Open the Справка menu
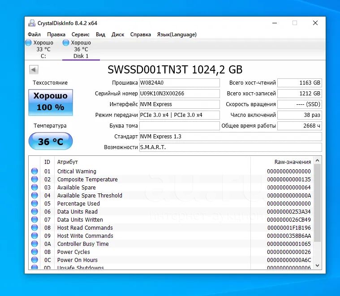 click(141, 34)
